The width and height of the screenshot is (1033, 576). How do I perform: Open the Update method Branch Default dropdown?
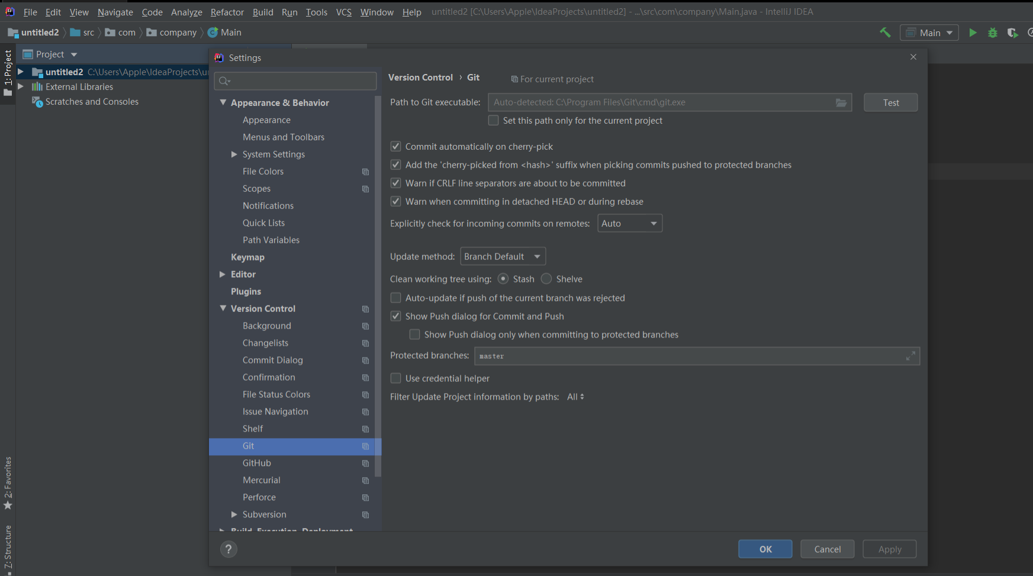[x=503, y=256]
